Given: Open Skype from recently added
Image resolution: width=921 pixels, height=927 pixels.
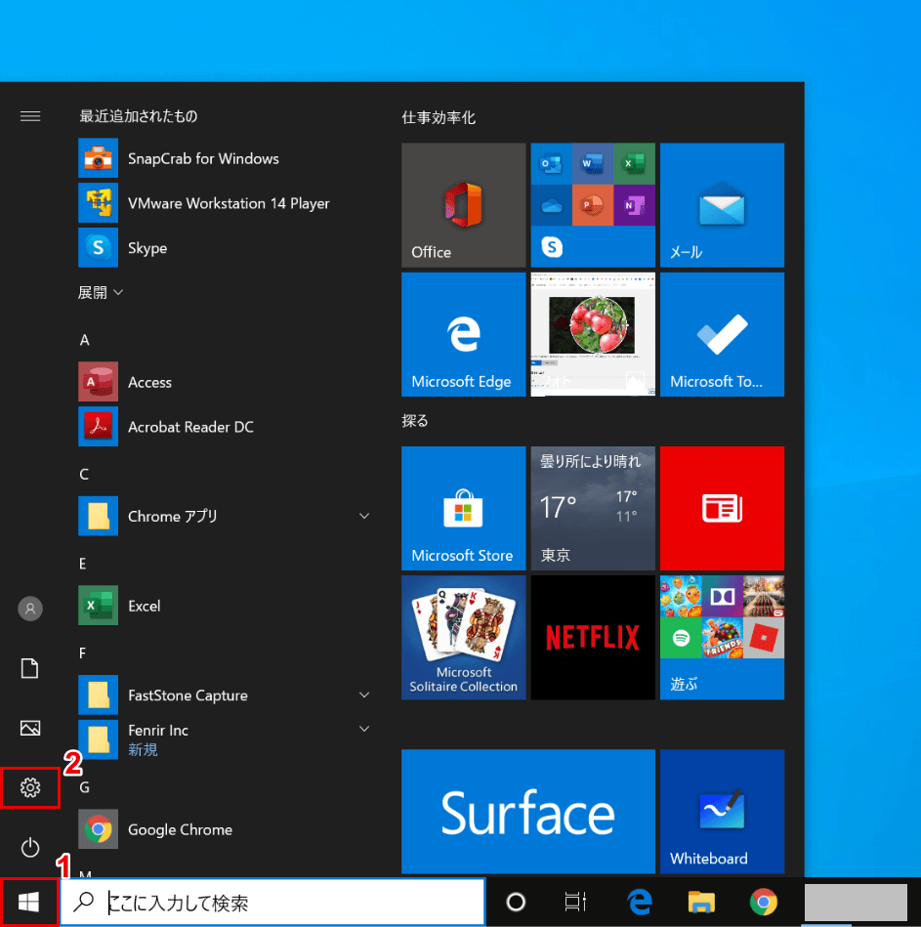Looking at the screenshot, I should point(225,248).
